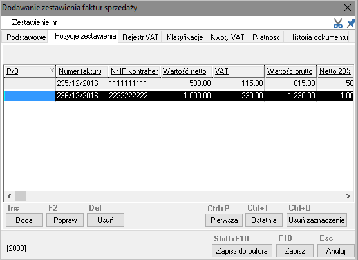
Task: Click the blue pin icon
Action: pos(351,22)
